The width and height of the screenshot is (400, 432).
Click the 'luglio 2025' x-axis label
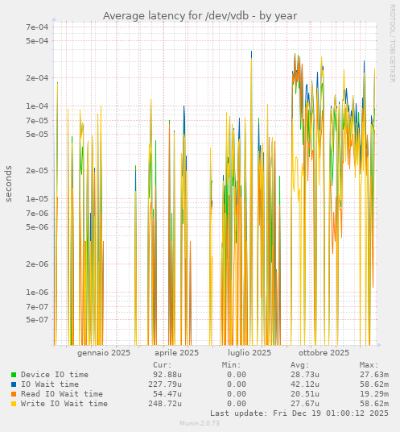[249, 353]
